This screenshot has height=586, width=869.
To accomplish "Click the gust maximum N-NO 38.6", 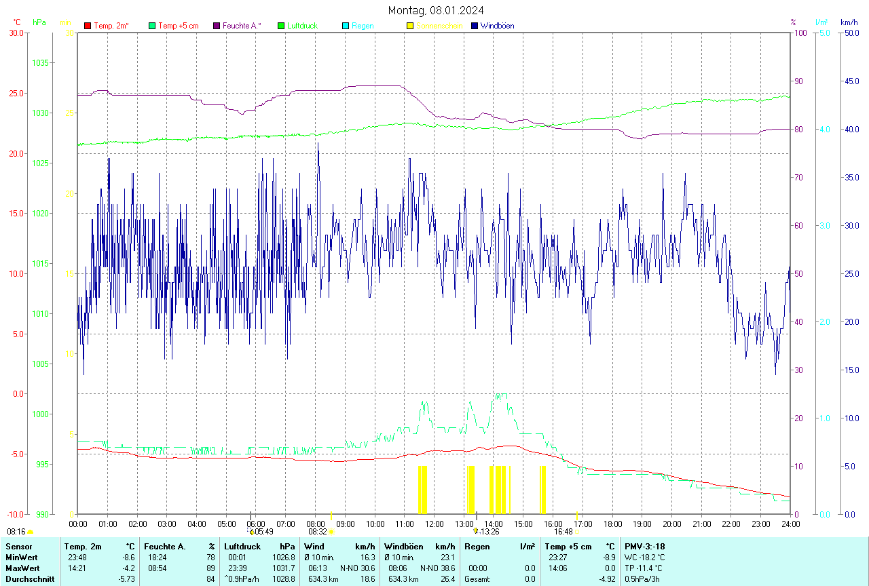I will 438,568.
